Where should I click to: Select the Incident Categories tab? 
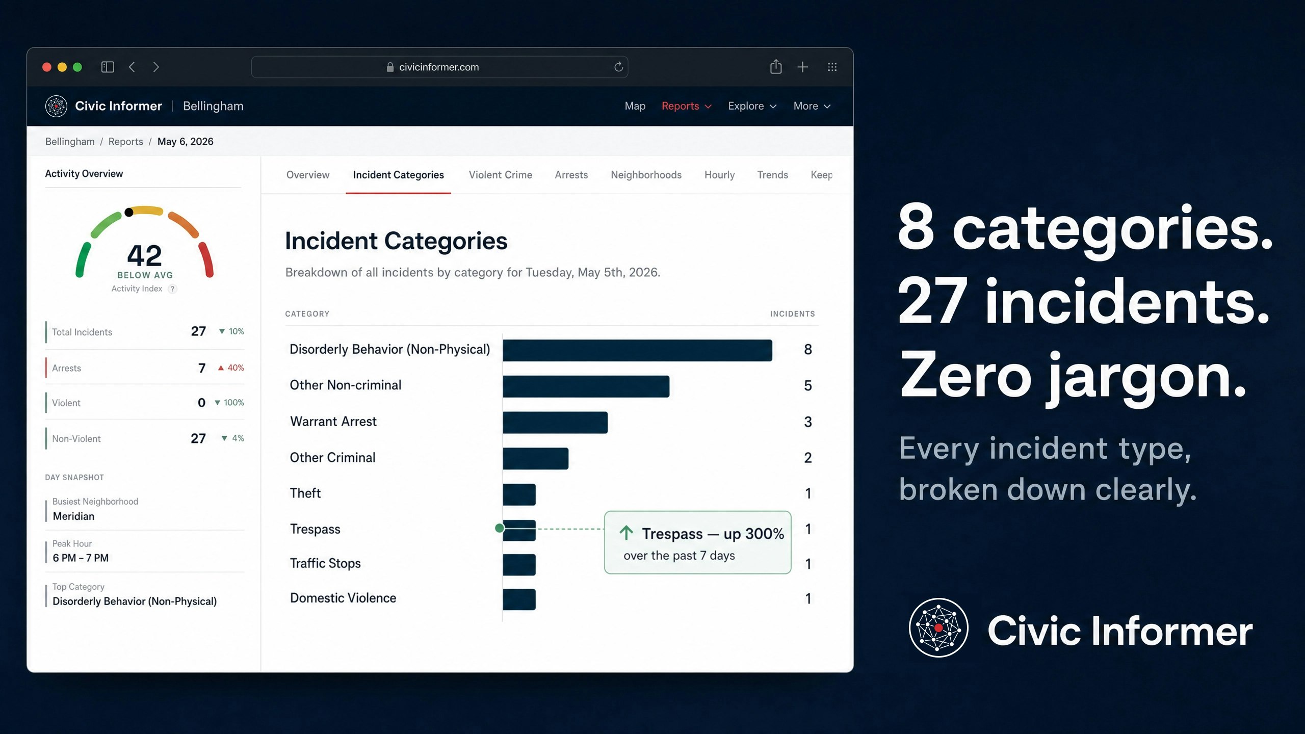399,175
